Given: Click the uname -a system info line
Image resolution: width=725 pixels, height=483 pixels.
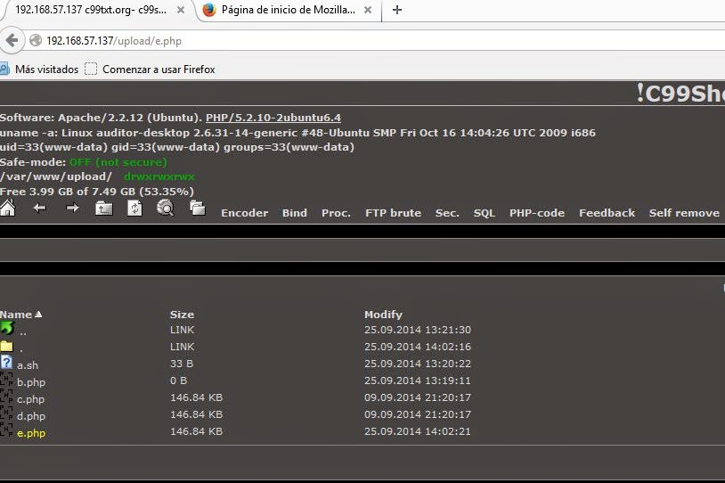Looking at the screenshot, I should [297, 133].
